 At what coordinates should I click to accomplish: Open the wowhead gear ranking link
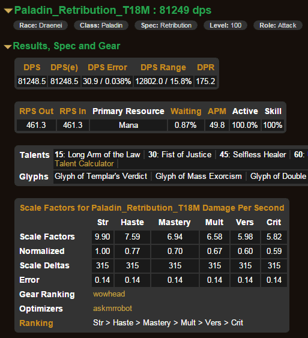(x=109, y=294)
